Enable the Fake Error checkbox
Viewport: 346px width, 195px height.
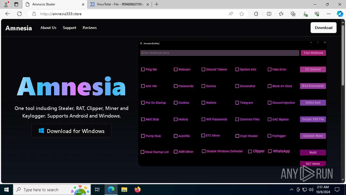pos(270,69)
